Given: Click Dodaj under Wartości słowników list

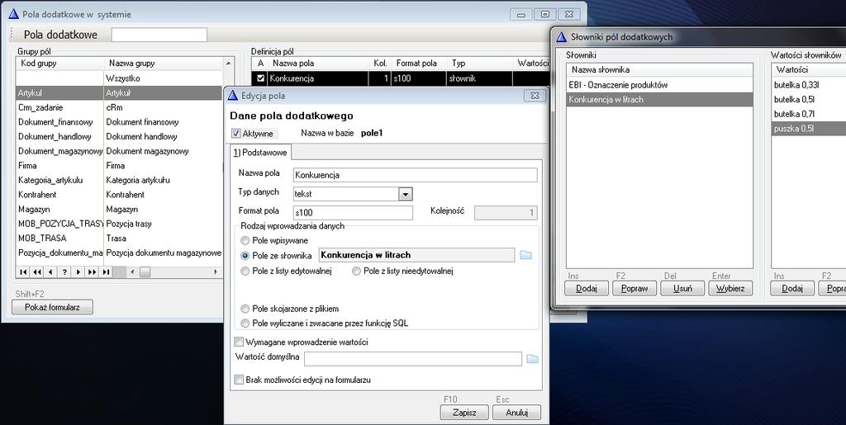Looking at the screenshot, I should click(792, 288).
